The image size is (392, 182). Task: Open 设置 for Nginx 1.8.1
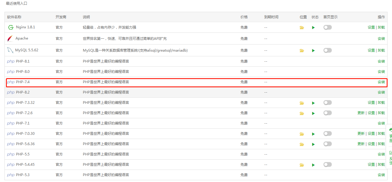click(x=371, y=27)
